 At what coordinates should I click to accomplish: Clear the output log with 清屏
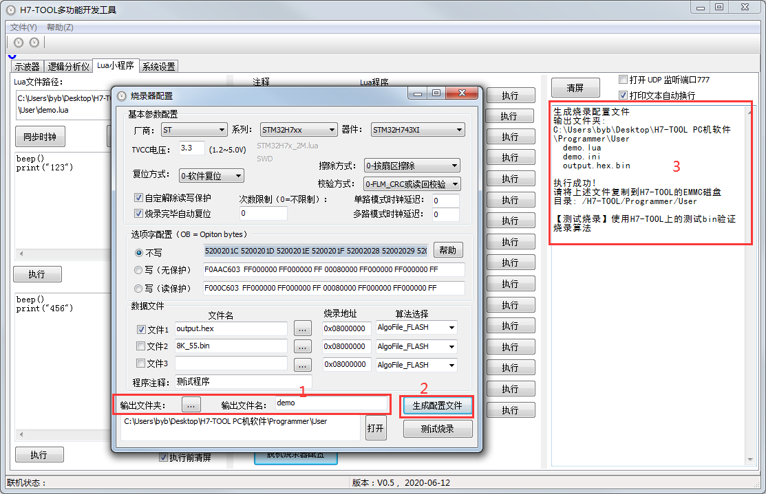click(x=575, y=88)
